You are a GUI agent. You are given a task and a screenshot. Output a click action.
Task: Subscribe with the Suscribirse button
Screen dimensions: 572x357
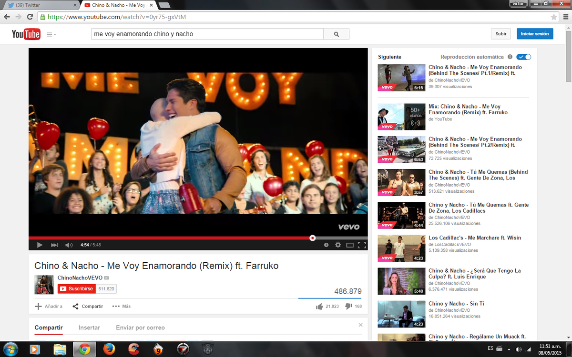pos(77,289)
